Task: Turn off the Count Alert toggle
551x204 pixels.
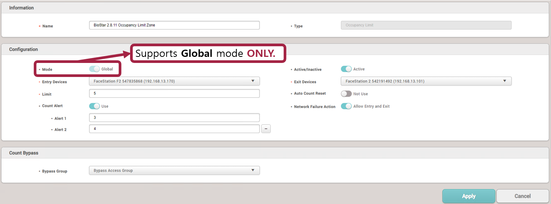Action: tap(94, 106)
